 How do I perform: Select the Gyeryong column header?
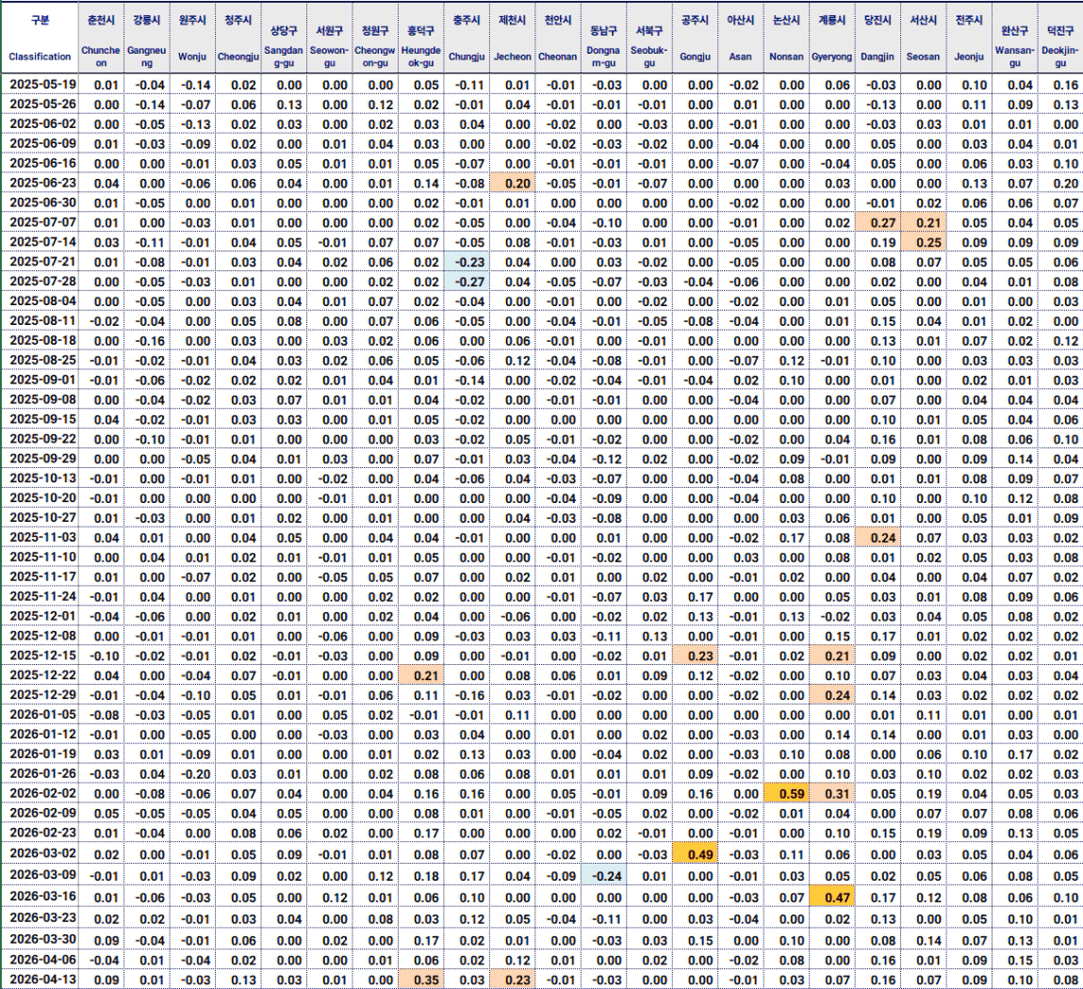(831, 38)
